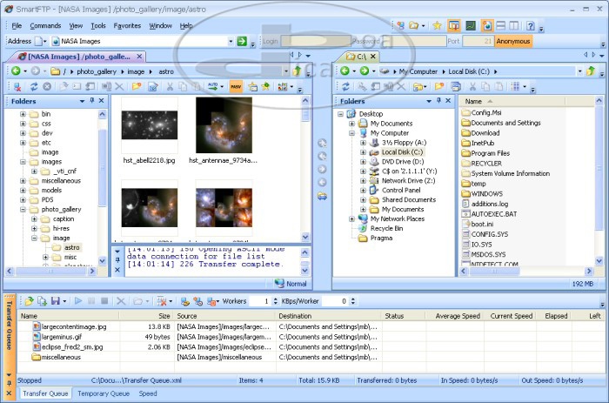Screen dimensions: 609x403
Task: Toggle the PASV passive mode button
Action: tap(236, 86)
